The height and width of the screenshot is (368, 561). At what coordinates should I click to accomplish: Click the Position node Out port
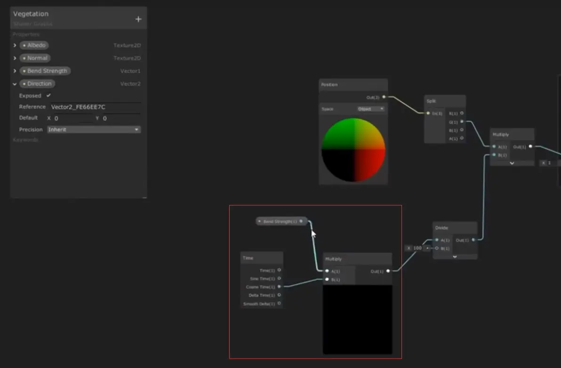384,97
